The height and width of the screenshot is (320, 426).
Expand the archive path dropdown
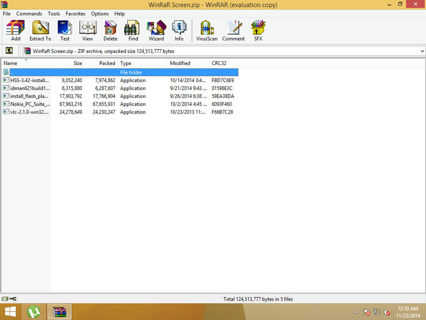click(422, 51)
